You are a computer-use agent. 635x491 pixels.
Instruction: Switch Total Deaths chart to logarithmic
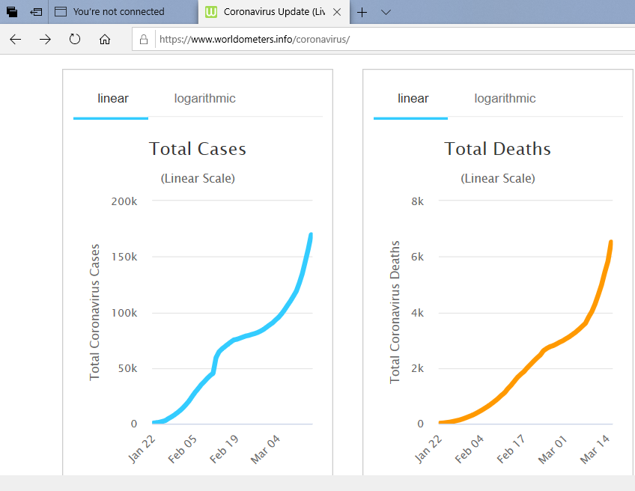point(505,99)
